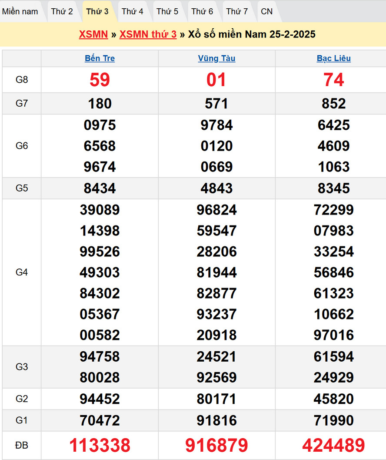Select the G8 result 59 for Bến Tre
This screenshot has height=460, width=386.
pos(100,80)
